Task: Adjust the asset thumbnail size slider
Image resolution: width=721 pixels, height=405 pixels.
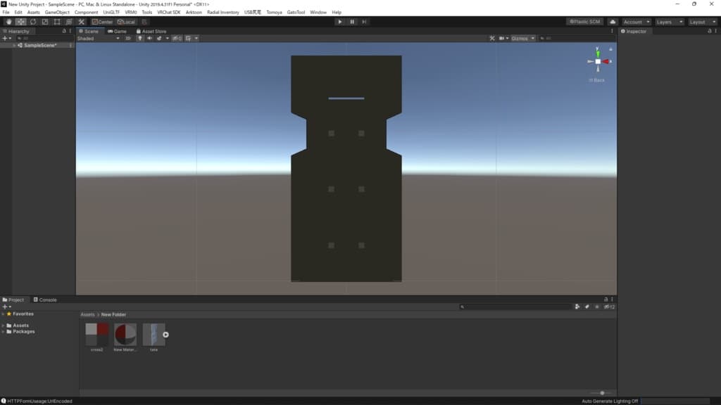Action: [602, 393]
